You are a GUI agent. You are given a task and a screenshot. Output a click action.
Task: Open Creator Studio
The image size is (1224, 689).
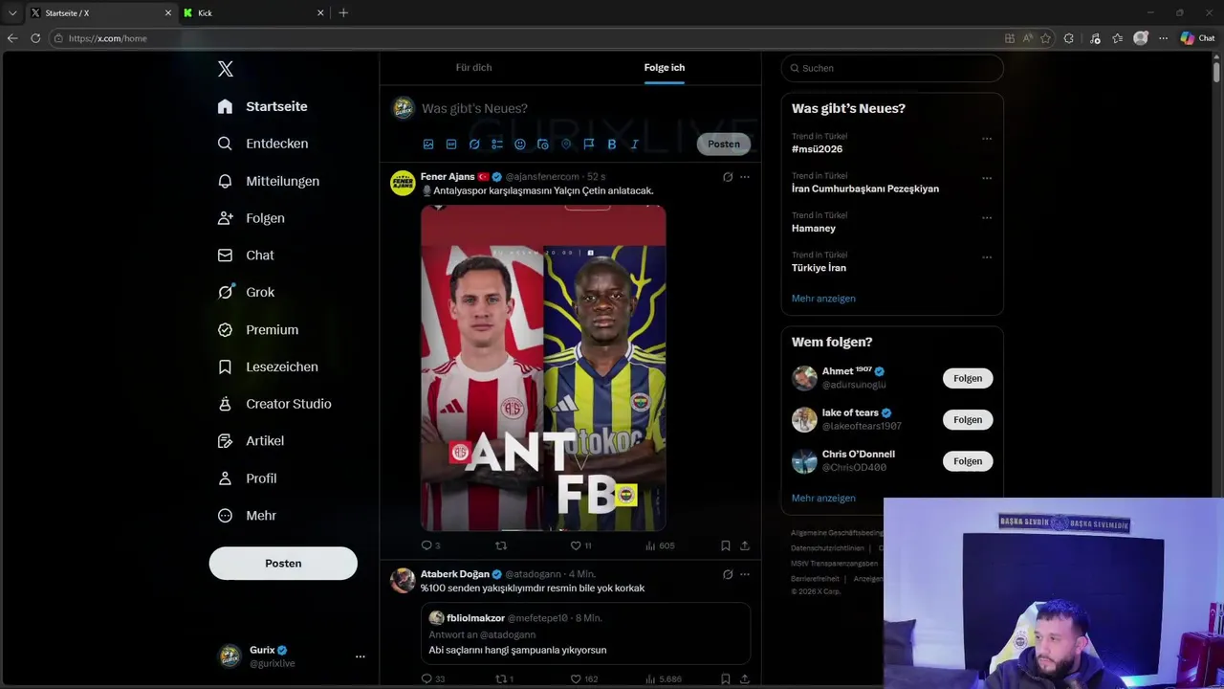[274, 404]
